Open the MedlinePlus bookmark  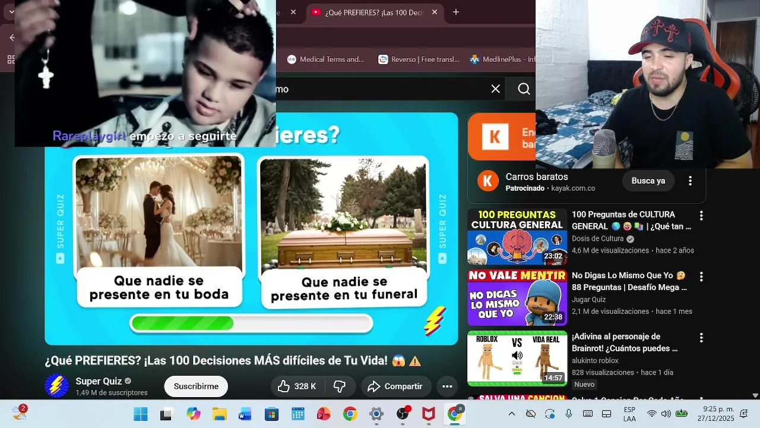tap(502, 59)
